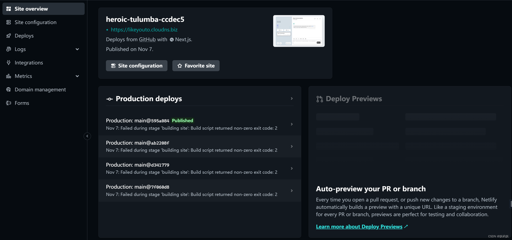Screen dimensions: 512x240
Task: Select Site overview in the sidebar
Action: pyautogui.click(x=43, y=9)
